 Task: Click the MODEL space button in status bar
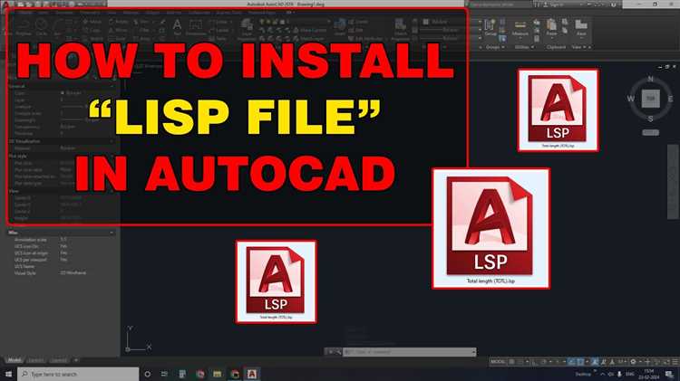(x=498, y=361)
